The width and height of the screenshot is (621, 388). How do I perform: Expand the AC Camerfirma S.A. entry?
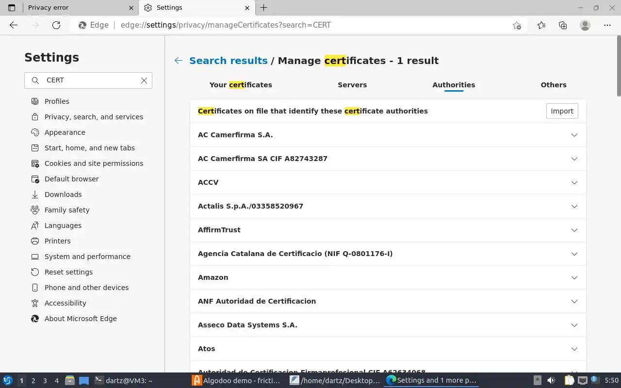click(388, 135)
